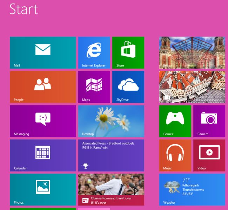228x210 pixels.
Task: Open the Weather tile for Pithoragarh
Action: [192, 190]
